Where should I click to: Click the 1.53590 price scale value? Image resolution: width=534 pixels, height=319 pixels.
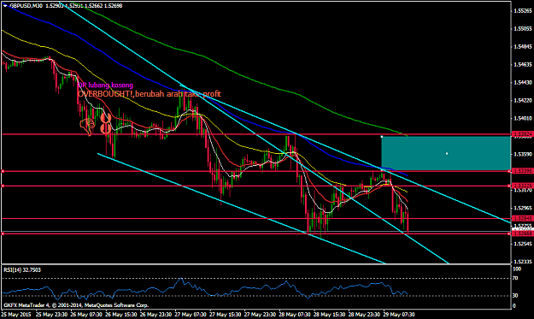point(523,154)
